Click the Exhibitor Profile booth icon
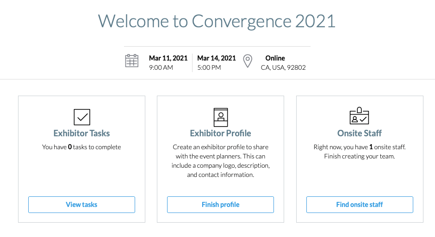The height and width of the screenshot is (237, 435). tap(221, 117)
